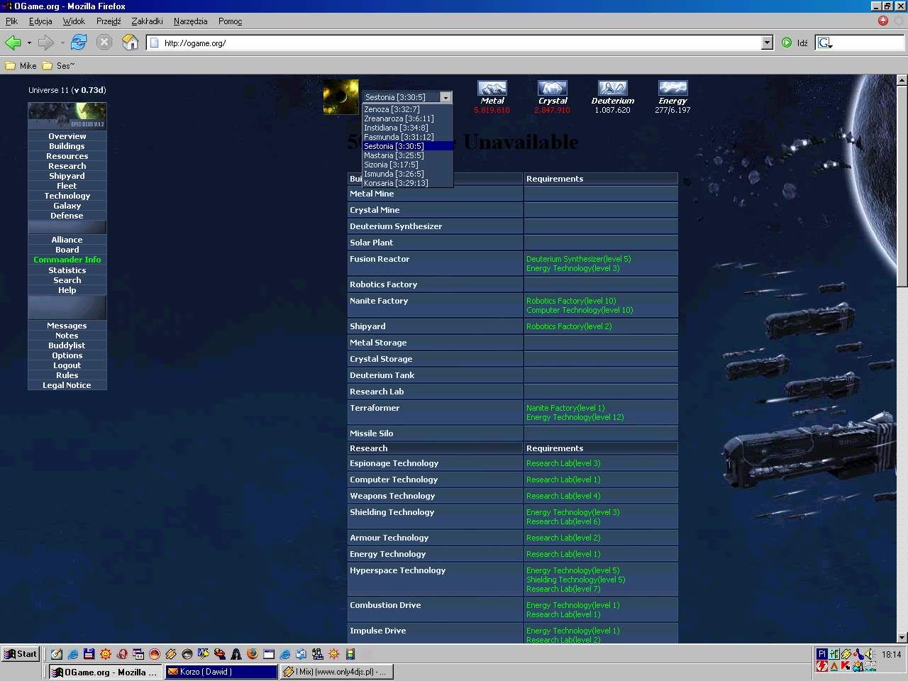Viewport: 908px width, 681px height.
Task: Click the film strip quick launch icon
Action: pos(350,654)
